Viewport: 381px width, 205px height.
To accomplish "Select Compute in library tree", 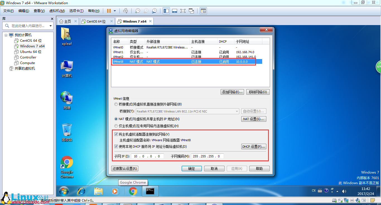I will click(x=27, y=63).
